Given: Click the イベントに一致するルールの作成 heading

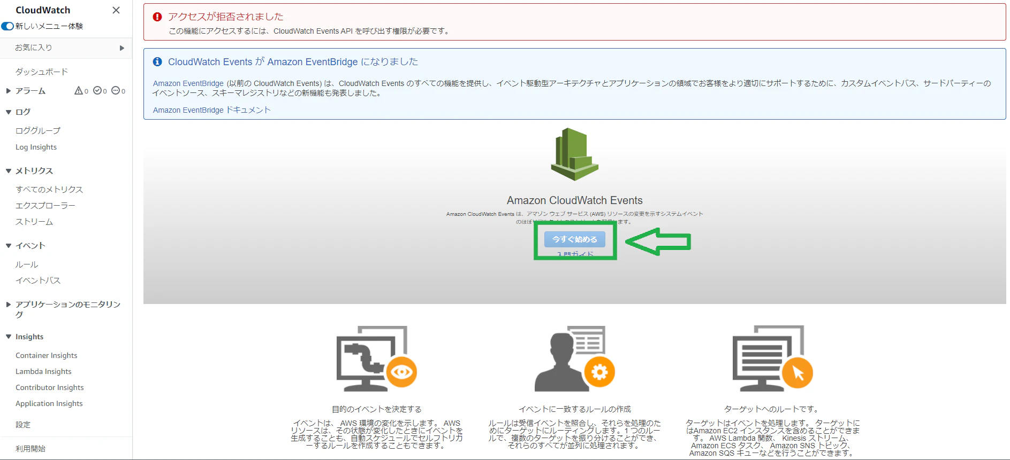Looking at the screenshot, I should pos(575,409).
